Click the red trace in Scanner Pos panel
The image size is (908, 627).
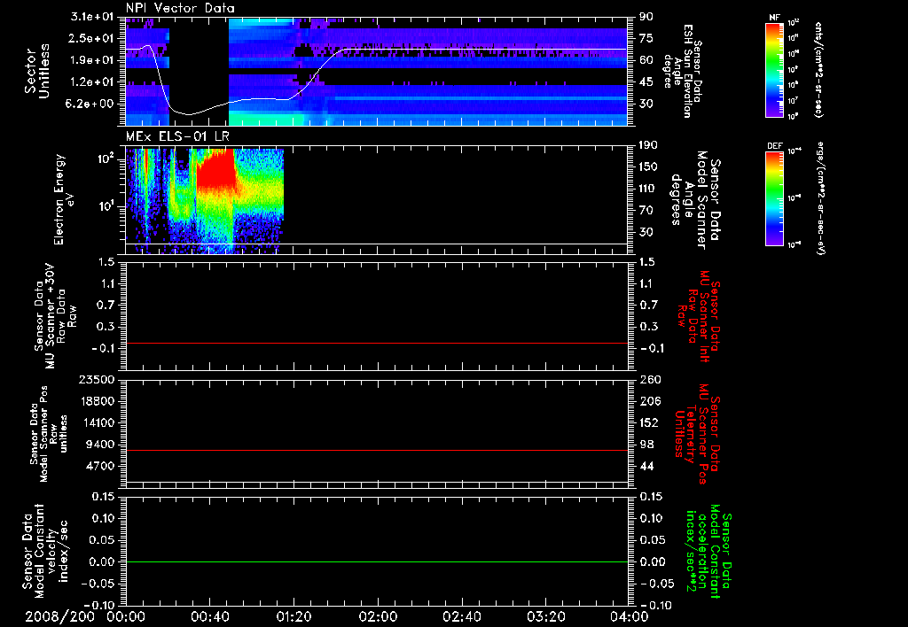click(377, 450)
